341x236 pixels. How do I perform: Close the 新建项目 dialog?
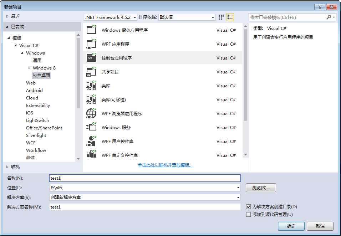pyautogui.click(x=331, y=7)
